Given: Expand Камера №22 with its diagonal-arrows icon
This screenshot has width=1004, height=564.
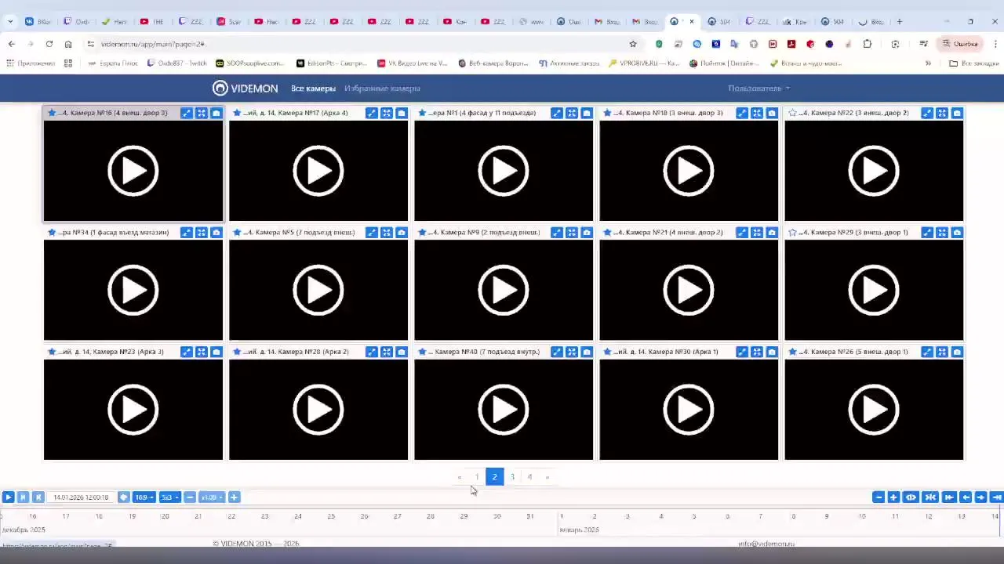Looking at the screenshot, I should tap(927, 113).
